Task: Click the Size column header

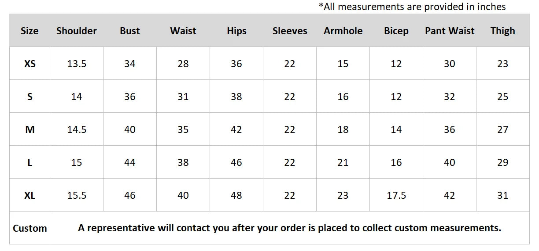Action: (30, 31)
